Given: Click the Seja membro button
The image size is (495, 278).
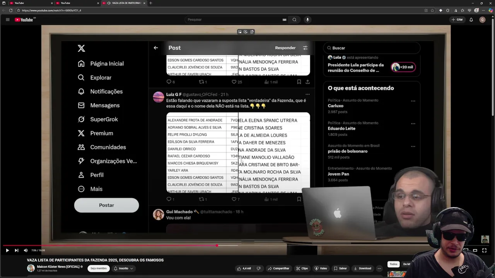Looking at the screenshot, I should [x=99, y=268].
